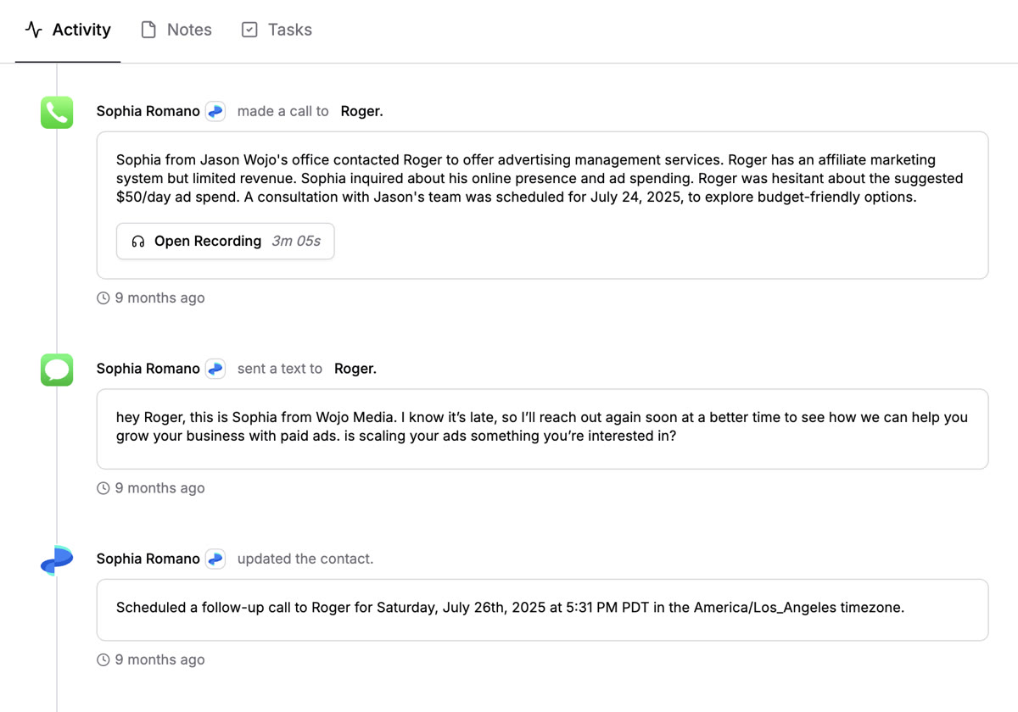Click the blue contact update icon

pos(57,559)
